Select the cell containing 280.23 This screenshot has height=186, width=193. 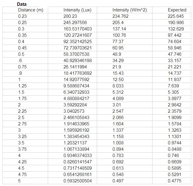[x=70, y=16]
